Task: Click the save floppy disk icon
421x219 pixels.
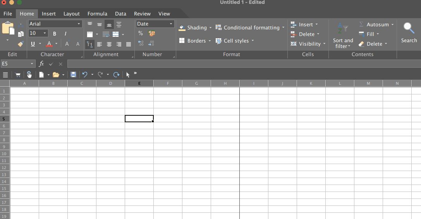Action: tap(73, 75)
